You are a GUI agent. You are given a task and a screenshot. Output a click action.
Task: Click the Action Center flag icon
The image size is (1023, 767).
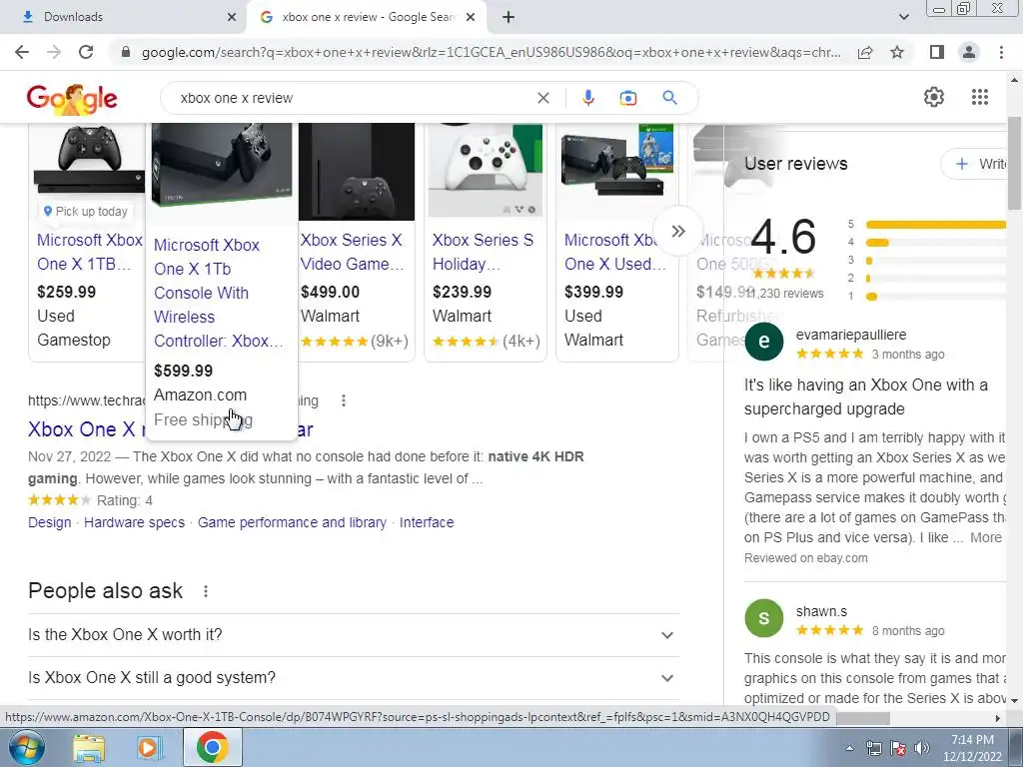tap(898, 748)
